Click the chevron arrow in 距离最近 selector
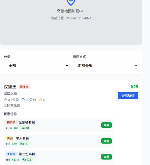Viewport: 150px width, 165px height. [x=136, y=66]
